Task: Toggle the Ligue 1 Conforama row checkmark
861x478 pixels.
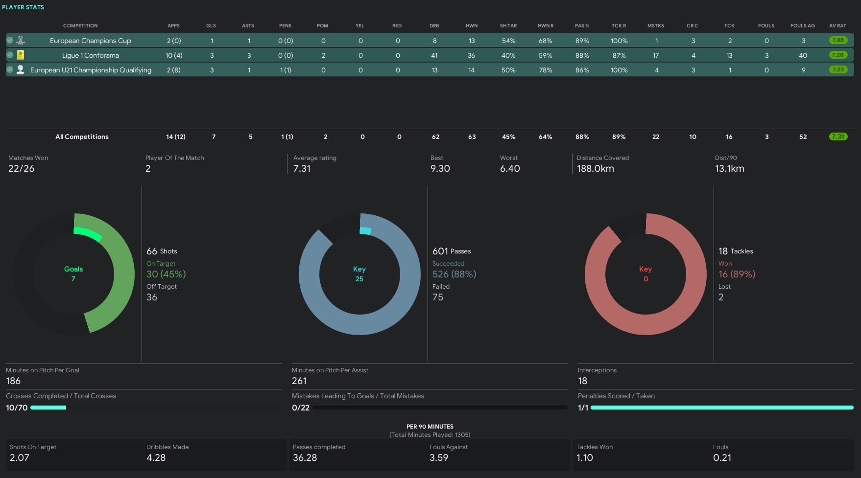Action: (x=10, y=55)
